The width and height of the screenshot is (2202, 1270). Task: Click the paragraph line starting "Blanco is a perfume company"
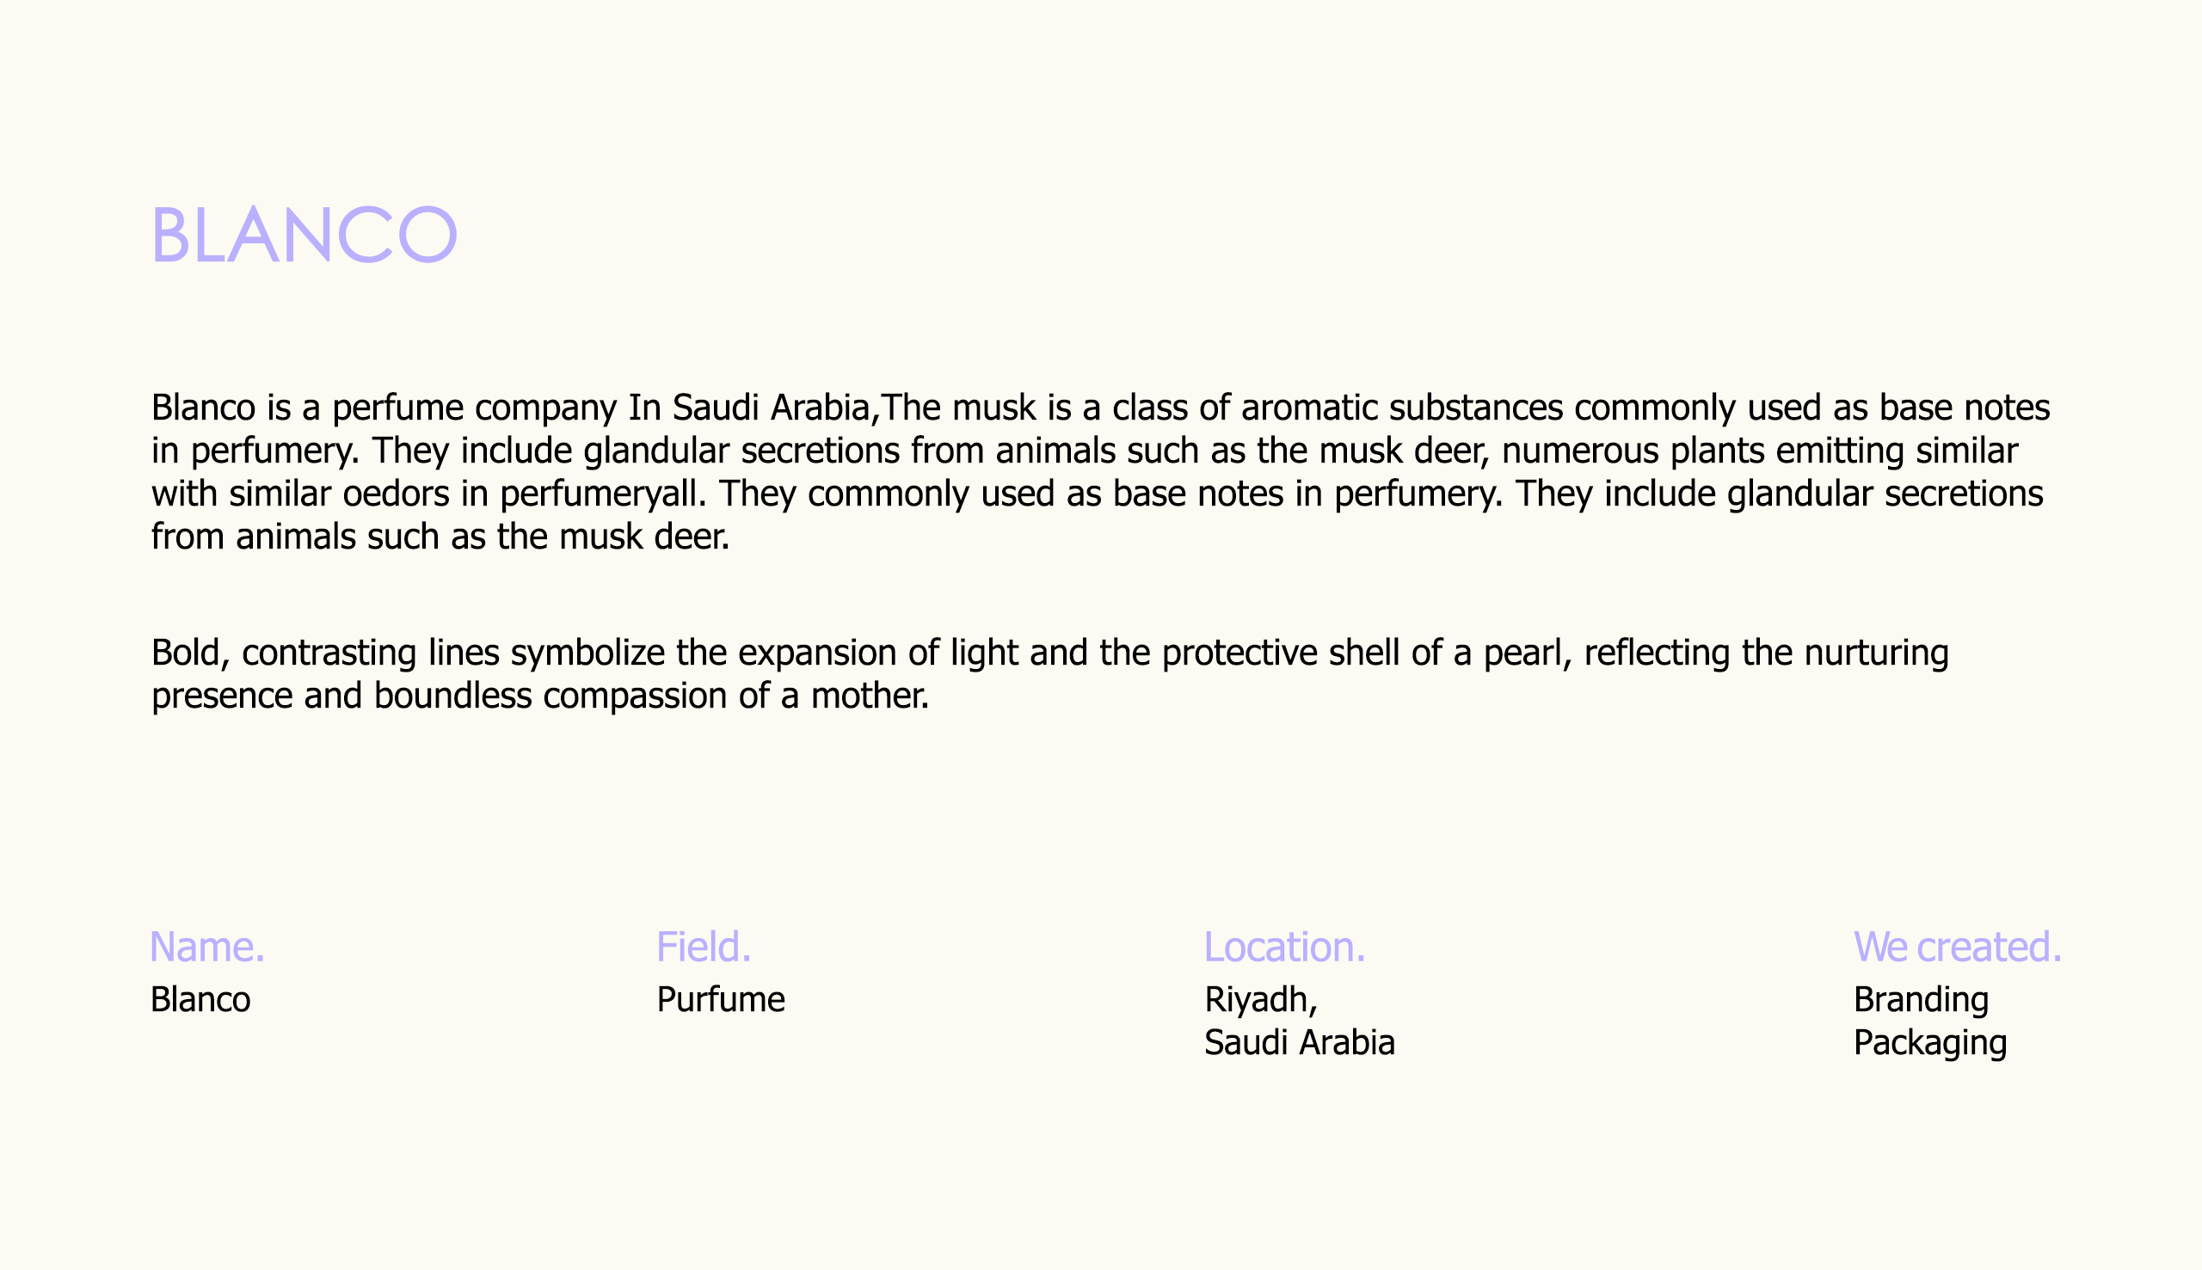[x=1100, y=408]
